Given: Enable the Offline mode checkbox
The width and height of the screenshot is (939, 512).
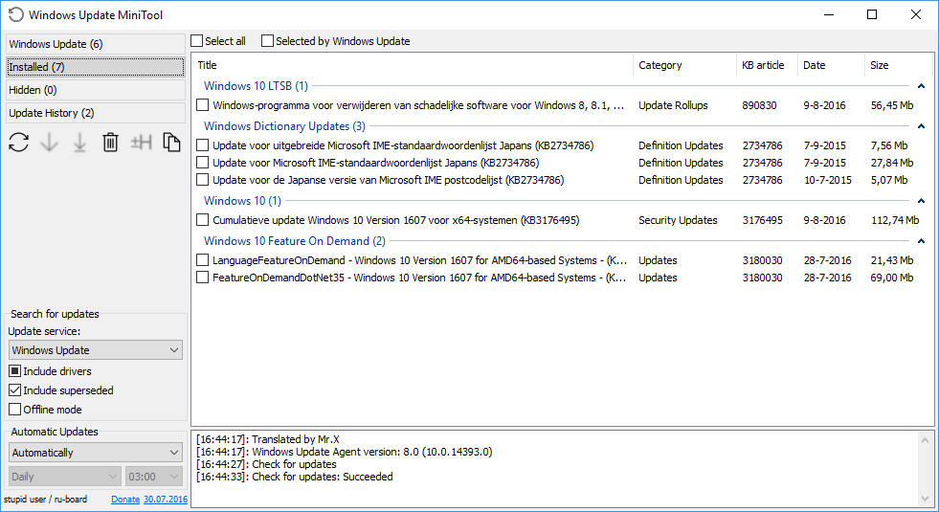Looking at the screenshot, I should pyautogui.click(x=15, y=410).
